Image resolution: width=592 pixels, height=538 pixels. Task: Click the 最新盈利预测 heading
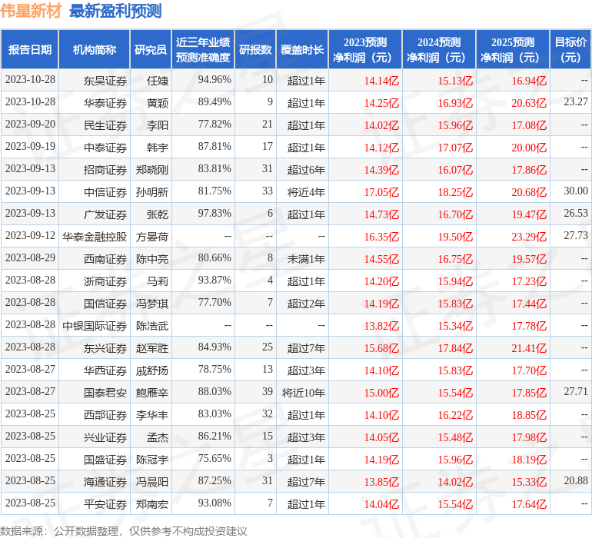coord(115,11)
